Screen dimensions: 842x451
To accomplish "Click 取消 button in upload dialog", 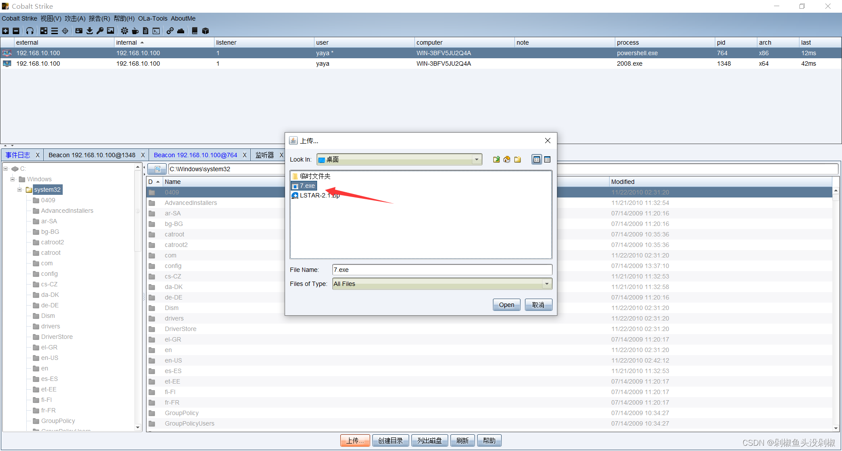I will [538, 305].
